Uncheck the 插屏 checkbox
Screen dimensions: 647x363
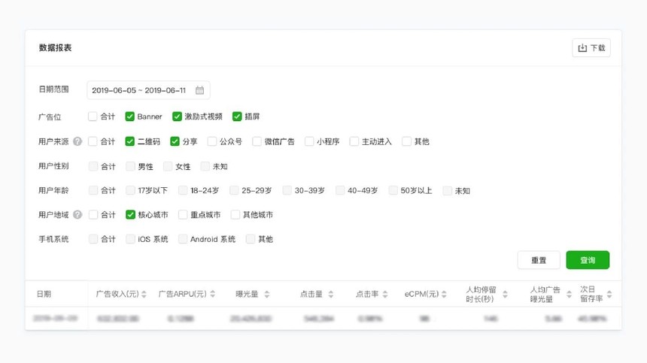(x=237, y=116)
